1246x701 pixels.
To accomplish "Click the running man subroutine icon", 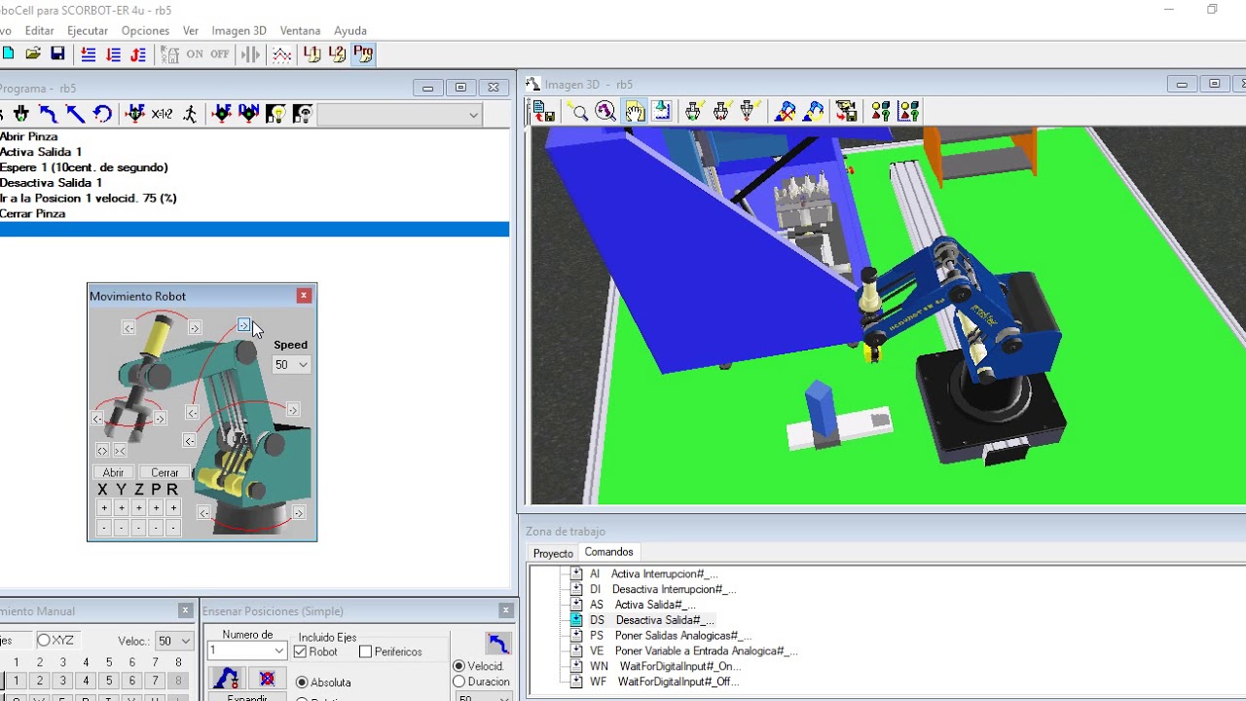I will pyautogui.click(x=190, y=114).
